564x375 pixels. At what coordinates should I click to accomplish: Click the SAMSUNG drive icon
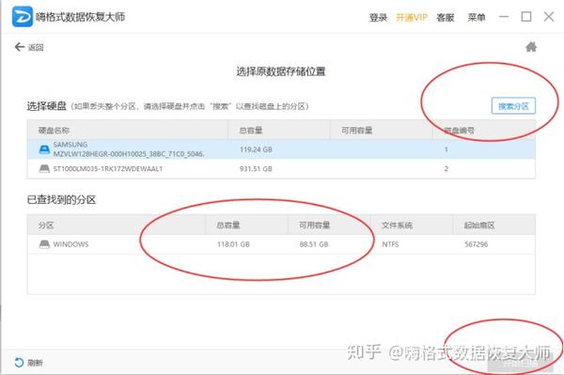[44, 149]
